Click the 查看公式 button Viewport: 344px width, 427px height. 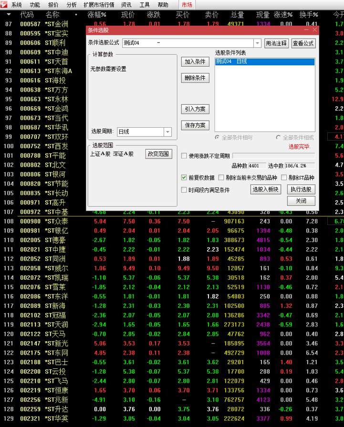pyautogui.click(x=303, y=43)
